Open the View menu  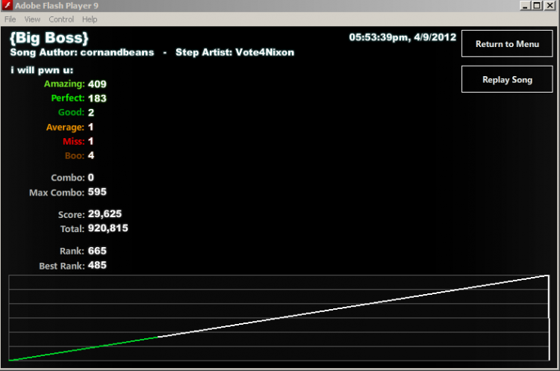pyautogui.click(x=32, y=19)
